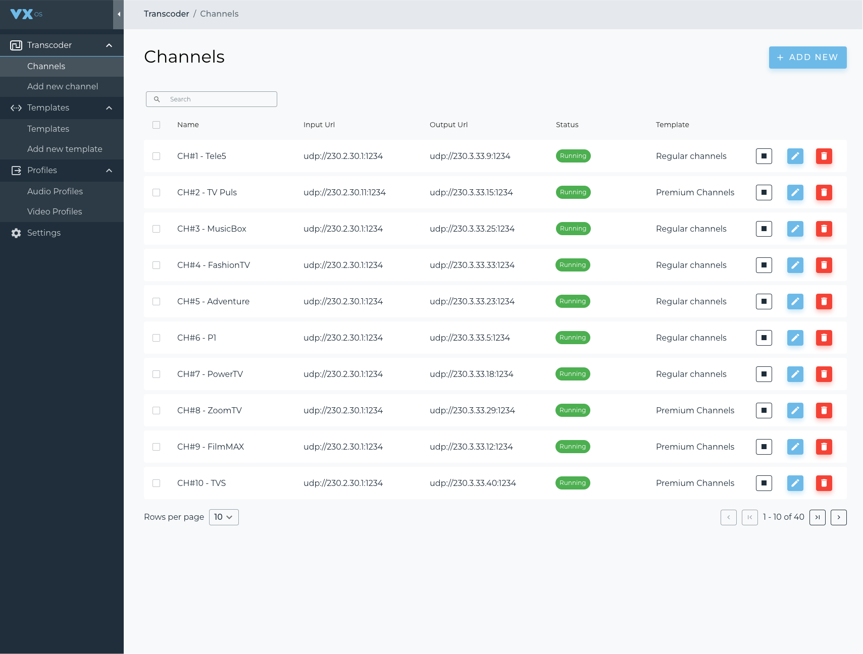
Task: Click output URL udp://230.3.33.40:1234
Action: click(x=473, y=483)
